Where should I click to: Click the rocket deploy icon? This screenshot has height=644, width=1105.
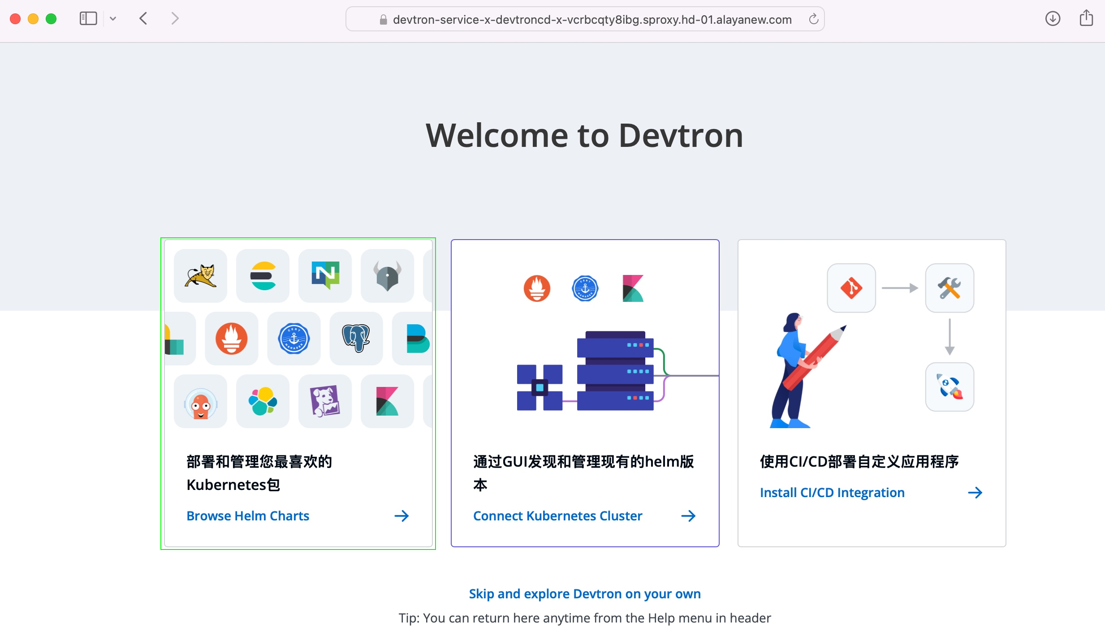(949, 387)
